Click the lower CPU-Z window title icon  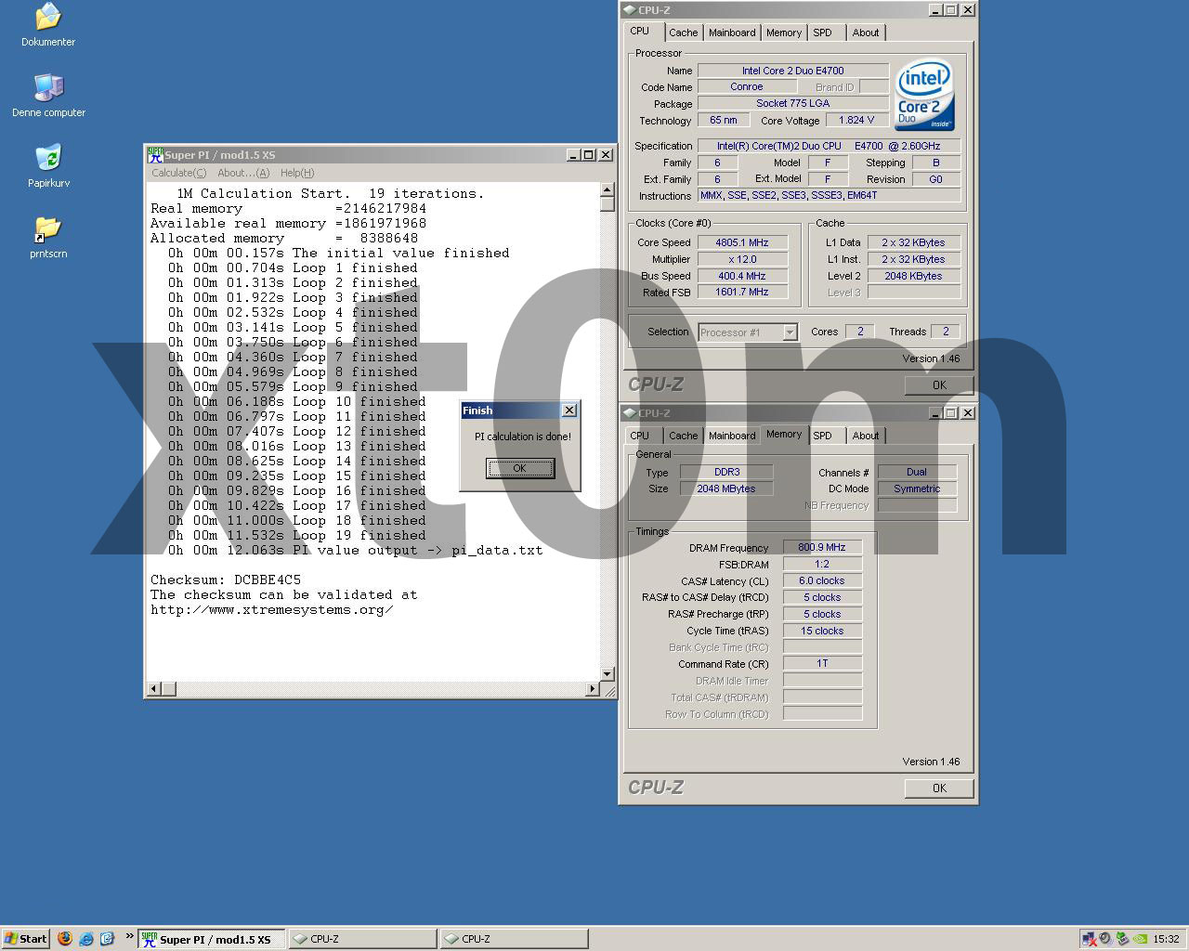tap(630, 413)
